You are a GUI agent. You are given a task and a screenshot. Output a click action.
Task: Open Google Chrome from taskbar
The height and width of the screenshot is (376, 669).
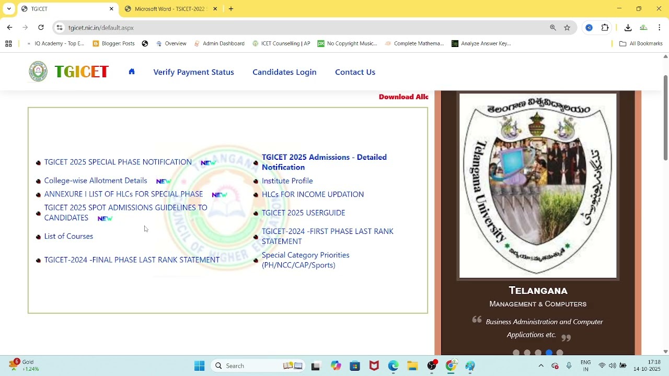(451, 366)
